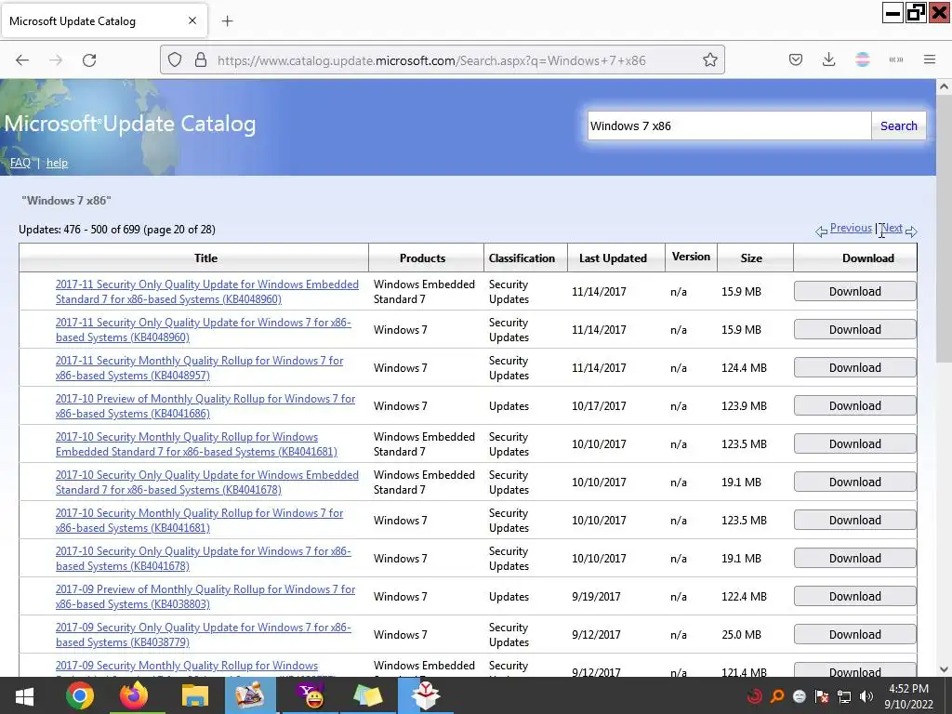View site security via the padlock icon

pos(201,60)
